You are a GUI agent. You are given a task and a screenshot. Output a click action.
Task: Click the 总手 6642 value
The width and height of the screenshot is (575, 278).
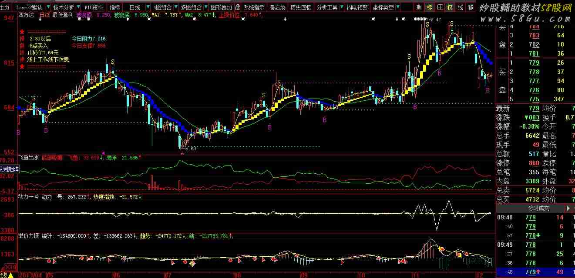(x=532, y=136)
